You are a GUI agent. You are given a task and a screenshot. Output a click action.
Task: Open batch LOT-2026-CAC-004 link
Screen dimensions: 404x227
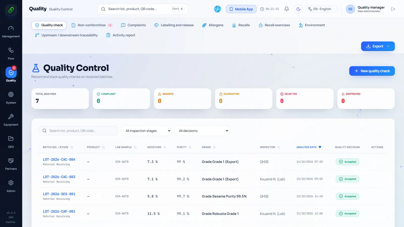[x=59, y=159]
